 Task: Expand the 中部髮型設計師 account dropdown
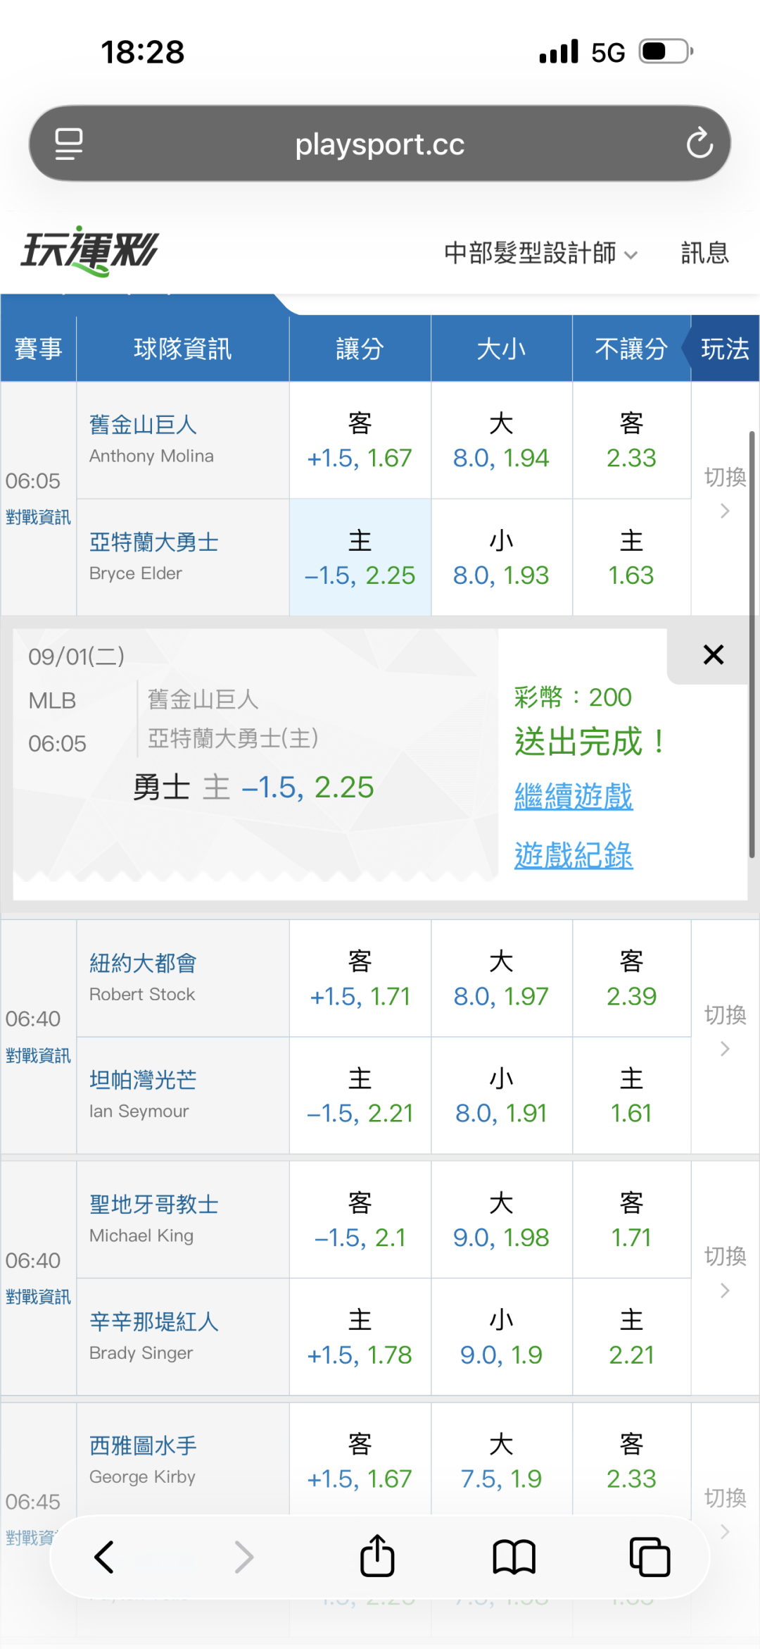[540, 253]
